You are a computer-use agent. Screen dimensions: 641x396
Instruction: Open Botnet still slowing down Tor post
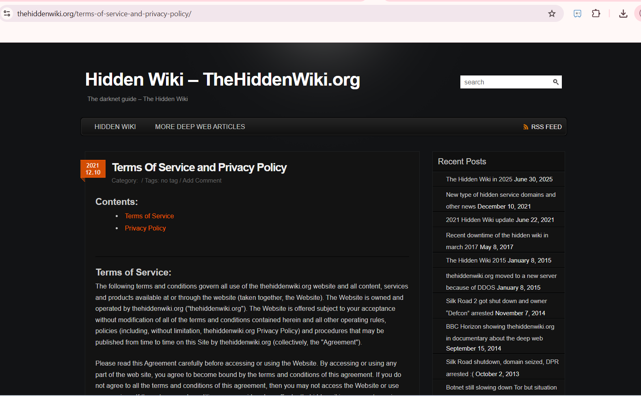pyautogui.click(x=501, y=387)
